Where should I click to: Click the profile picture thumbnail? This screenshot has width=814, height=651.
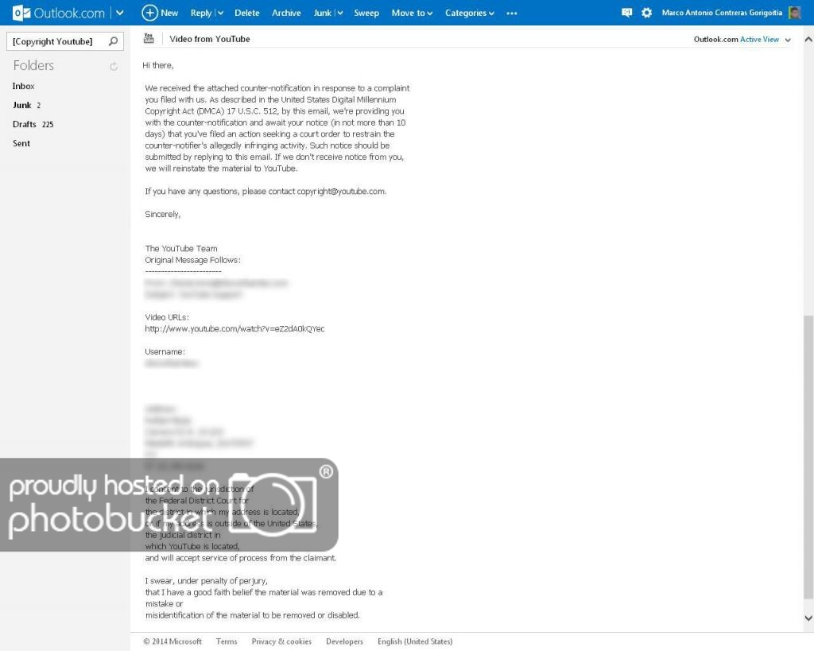(x=795, y=13)
